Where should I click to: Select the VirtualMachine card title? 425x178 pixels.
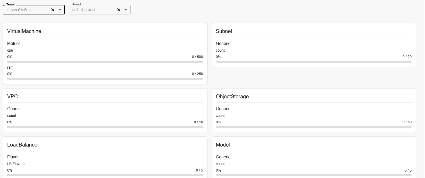click(x=24, y=31)
